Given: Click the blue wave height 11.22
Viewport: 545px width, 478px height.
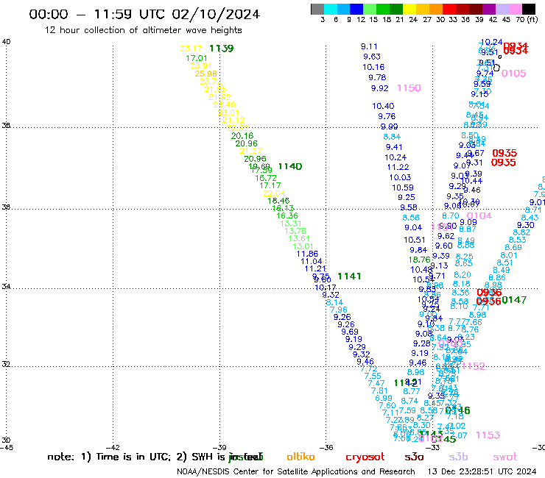Looking at the screenshot, I should click(398, 168).
